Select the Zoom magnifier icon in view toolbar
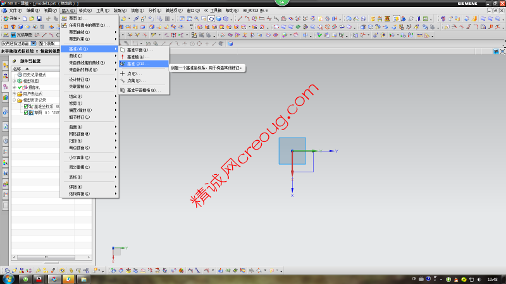This screenshot has width=506, height=284. 197,19
